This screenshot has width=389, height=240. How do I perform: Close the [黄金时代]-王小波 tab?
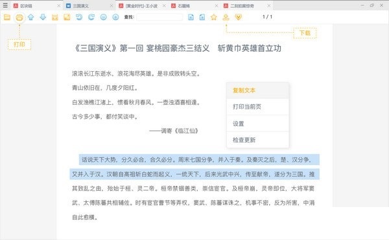164,6
